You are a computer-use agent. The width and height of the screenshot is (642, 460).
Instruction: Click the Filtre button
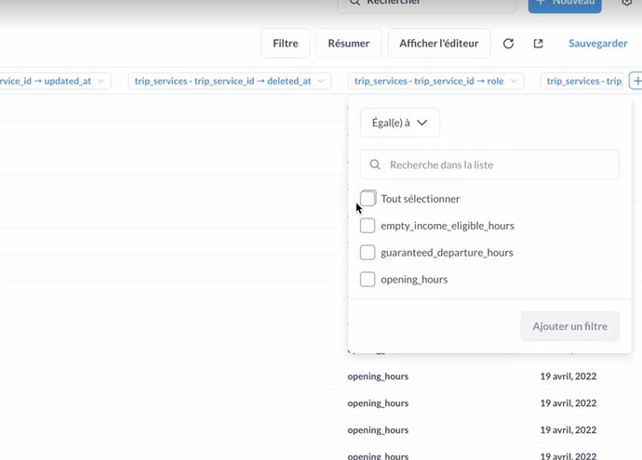pos(286,44)
